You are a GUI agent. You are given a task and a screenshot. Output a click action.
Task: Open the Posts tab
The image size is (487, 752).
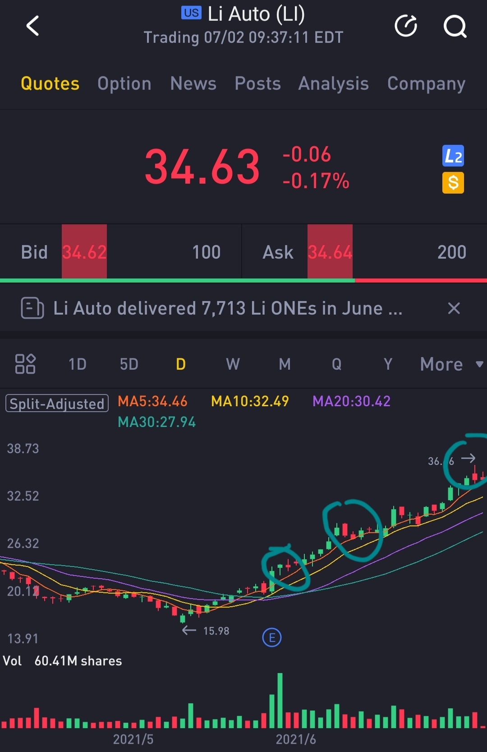(x=257, y=84)
